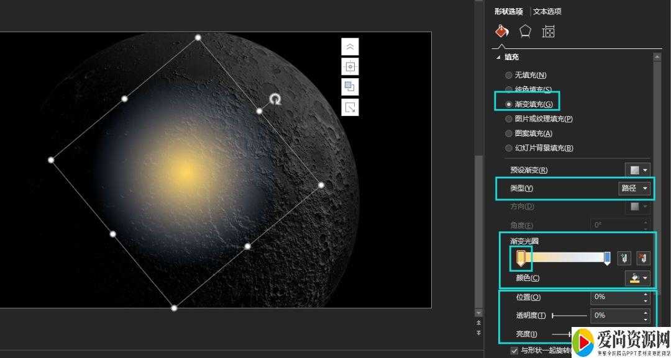
Task: Click the overlapping squares floating icon
Action: [350, 87]
